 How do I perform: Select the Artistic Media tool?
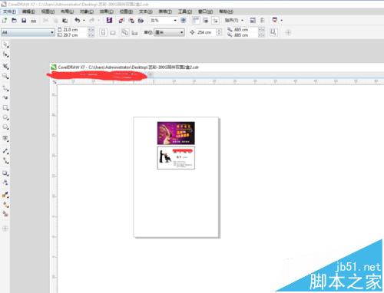tap(5, 97)
